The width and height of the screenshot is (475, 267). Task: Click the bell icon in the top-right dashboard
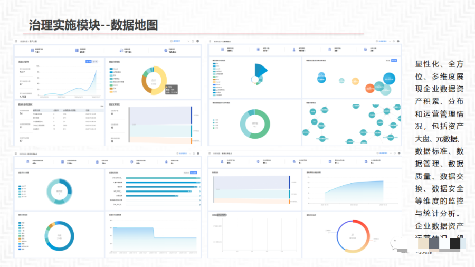pos(394,41)
